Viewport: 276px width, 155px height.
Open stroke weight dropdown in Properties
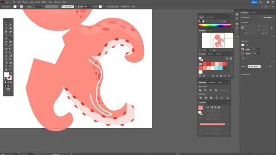coord(261,49)
